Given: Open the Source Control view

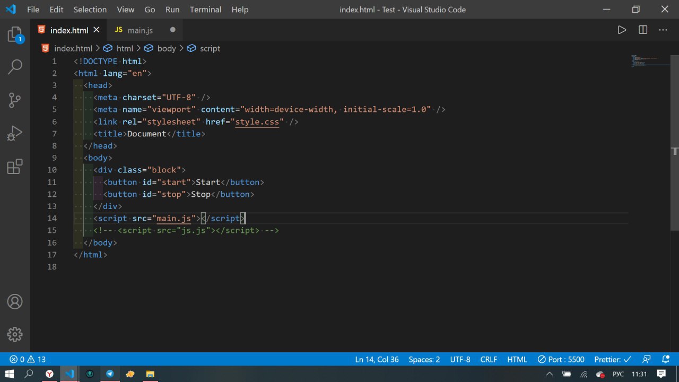Looking at the screenshot, I should pyautogui.click(x=15, y=100).
